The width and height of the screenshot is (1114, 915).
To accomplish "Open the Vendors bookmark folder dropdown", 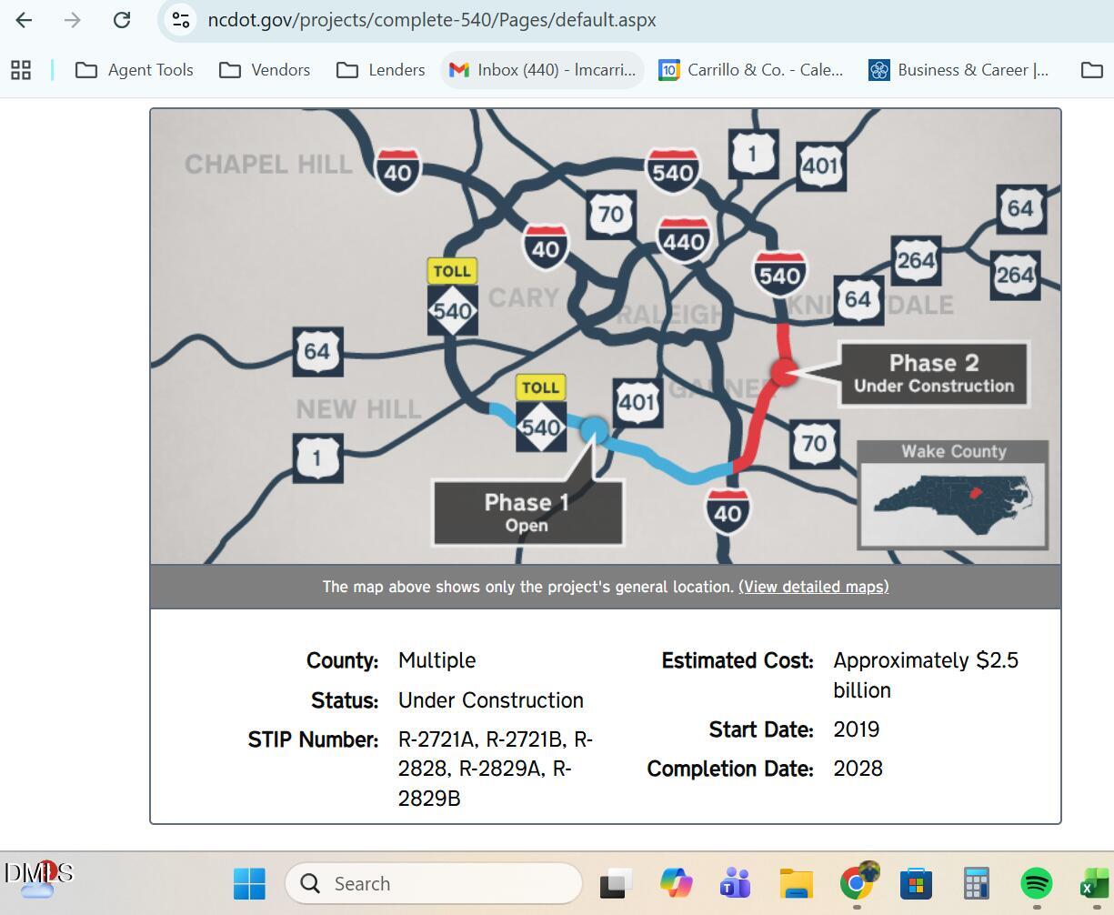I will tap(265, 69).
